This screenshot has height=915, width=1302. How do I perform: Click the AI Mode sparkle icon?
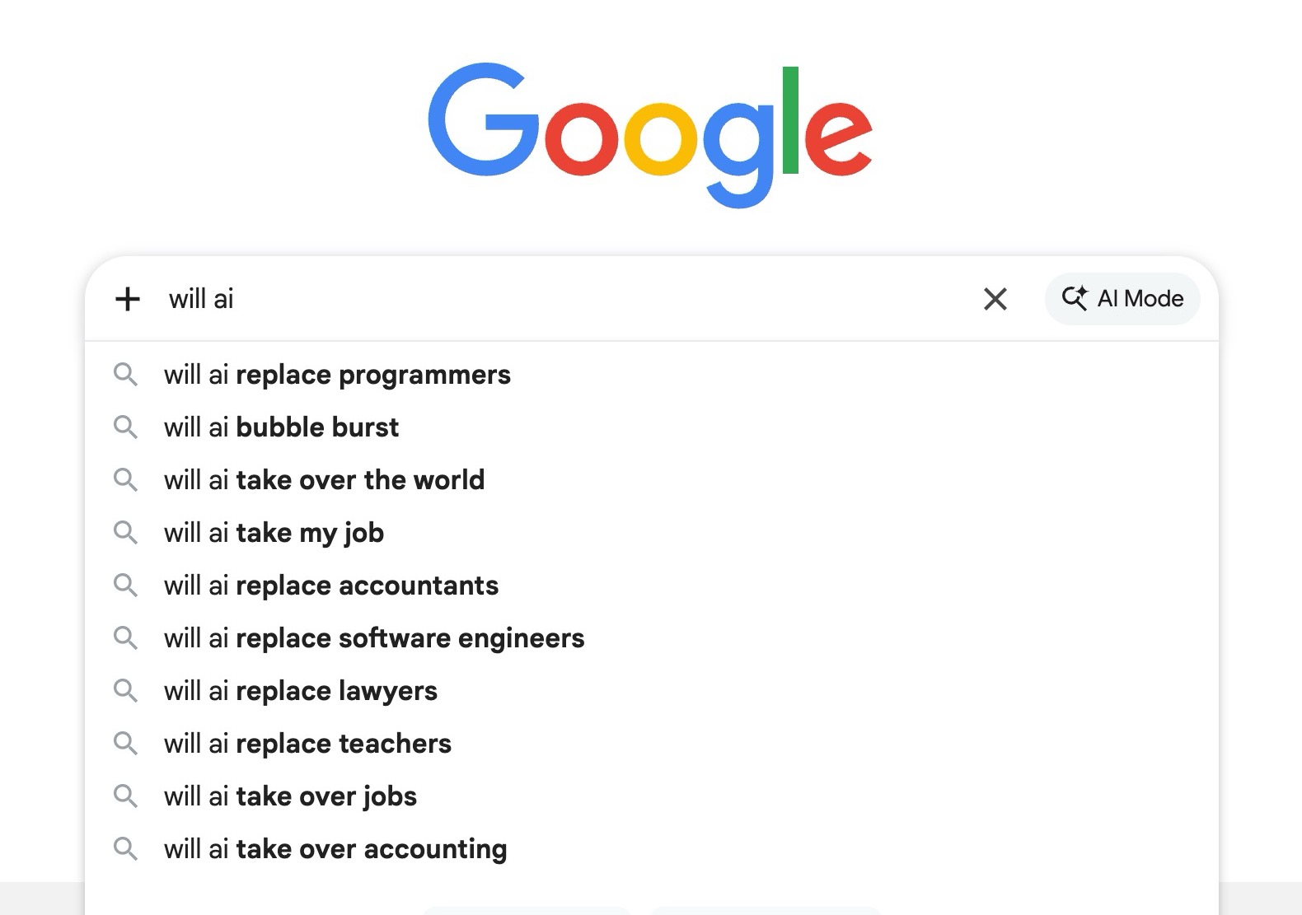(1074, 299)
